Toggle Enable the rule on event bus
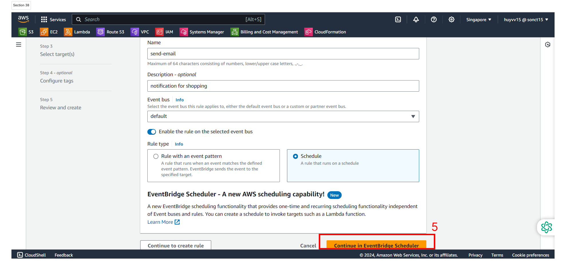Image resolution: width=566 pixels, height=270 pixels. click(x=152, y=132)
